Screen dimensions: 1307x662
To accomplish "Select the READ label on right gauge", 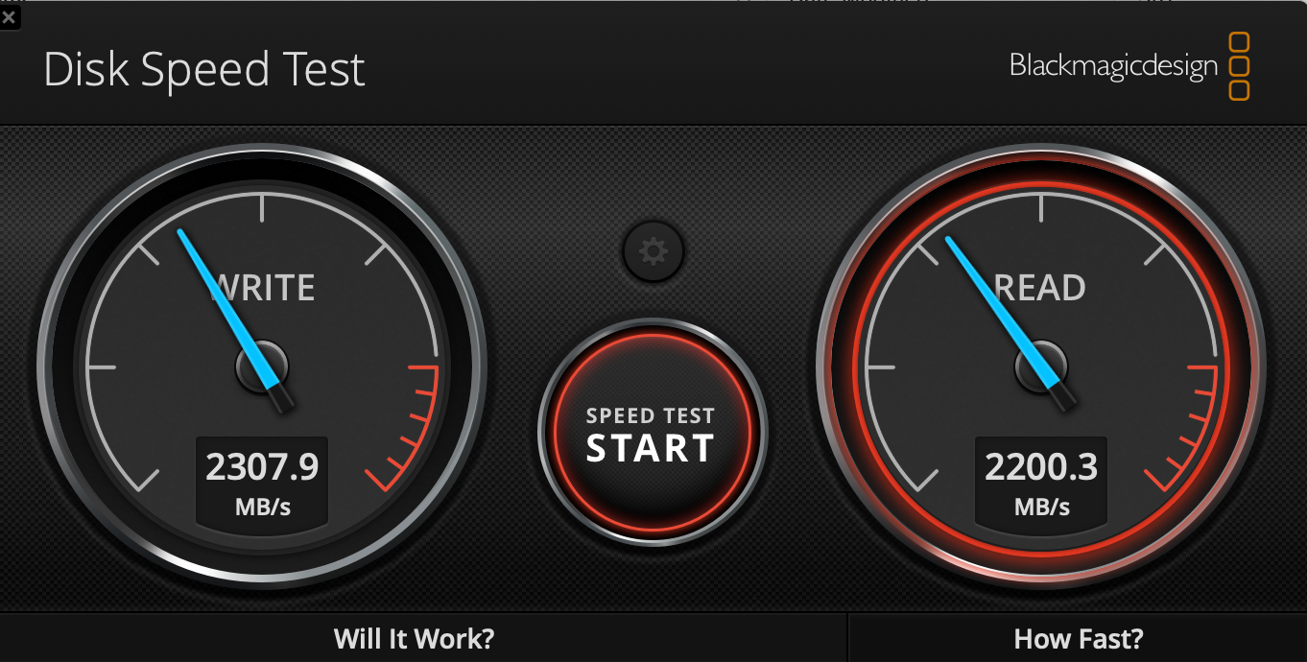I will click(x=1042, y=287).
